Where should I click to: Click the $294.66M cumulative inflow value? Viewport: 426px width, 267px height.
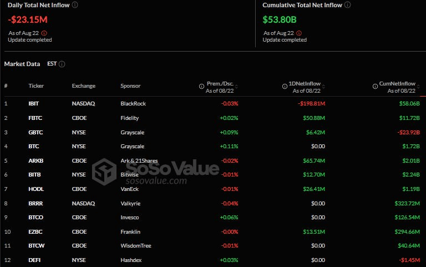pos(407,231)
